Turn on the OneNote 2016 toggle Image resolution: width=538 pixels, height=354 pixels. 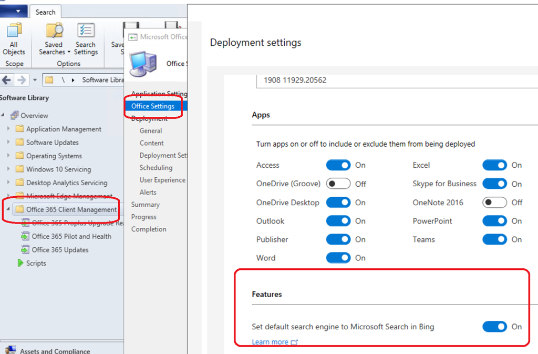(494, 203)
